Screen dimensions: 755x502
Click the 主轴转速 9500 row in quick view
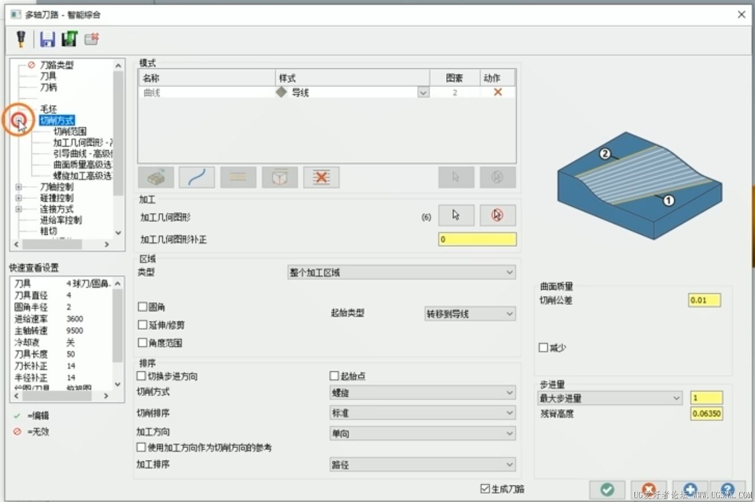click(61, 331)
